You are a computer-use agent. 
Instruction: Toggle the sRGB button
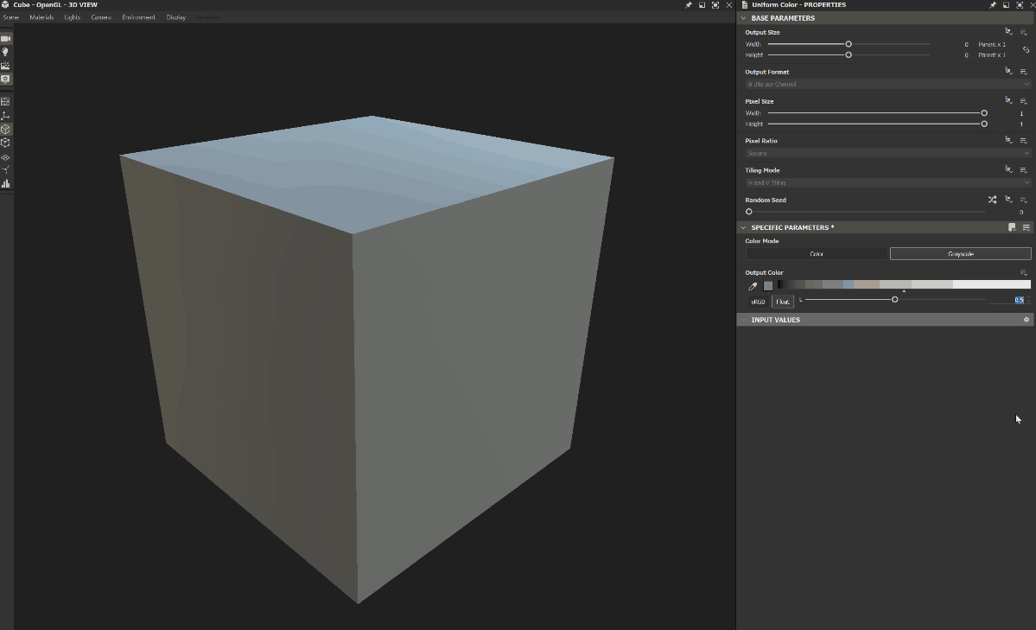point(758,302)
